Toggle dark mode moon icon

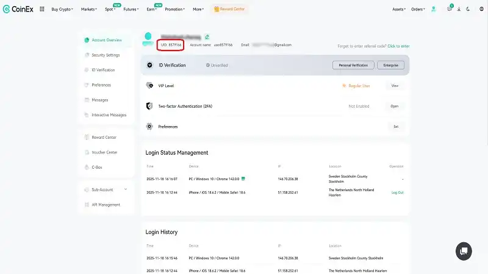(x=468, y=9)
